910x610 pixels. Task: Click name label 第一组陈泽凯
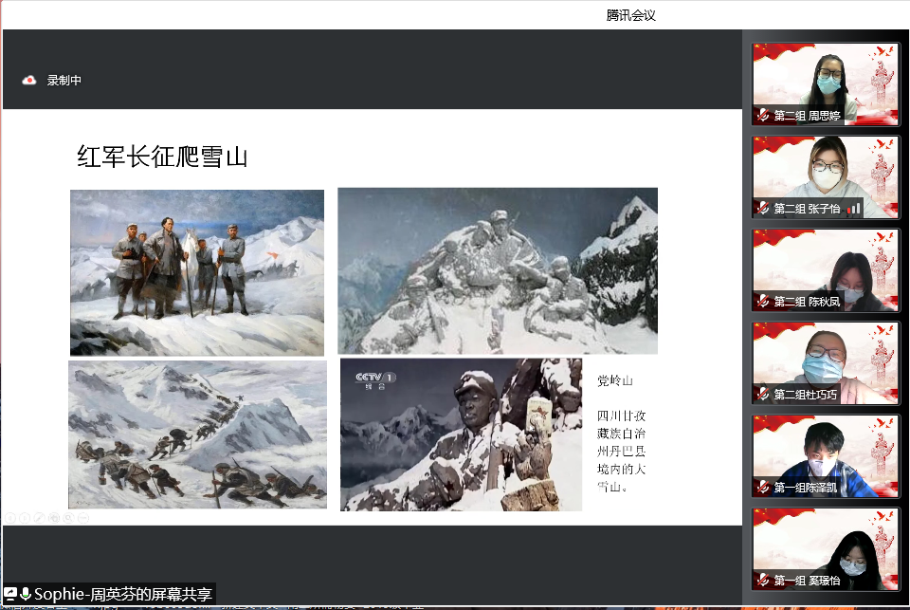point(806,488)
